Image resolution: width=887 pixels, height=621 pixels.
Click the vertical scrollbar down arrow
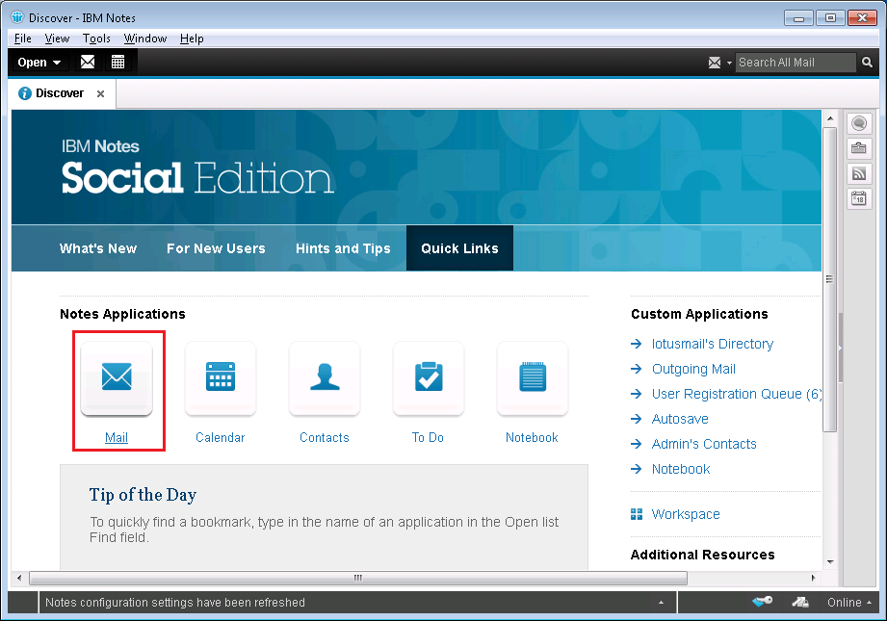point(830,562)
